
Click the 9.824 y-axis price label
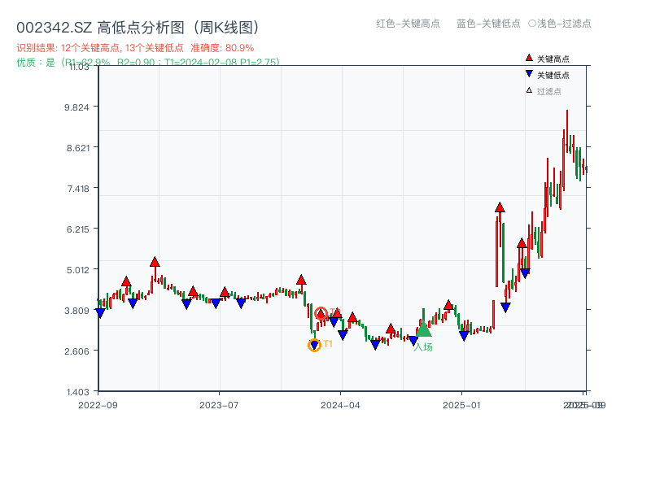(76, 107)
